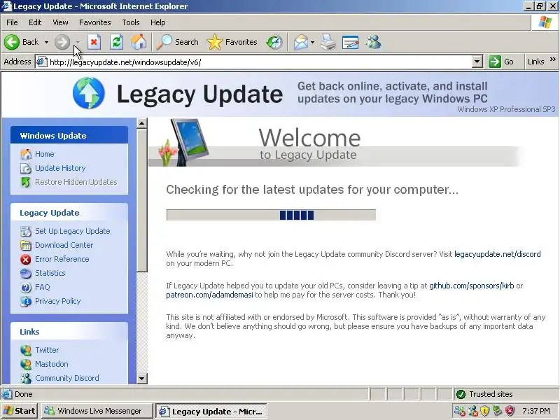Click the Windows flag logo in the menu bar

tap(545, 22)
